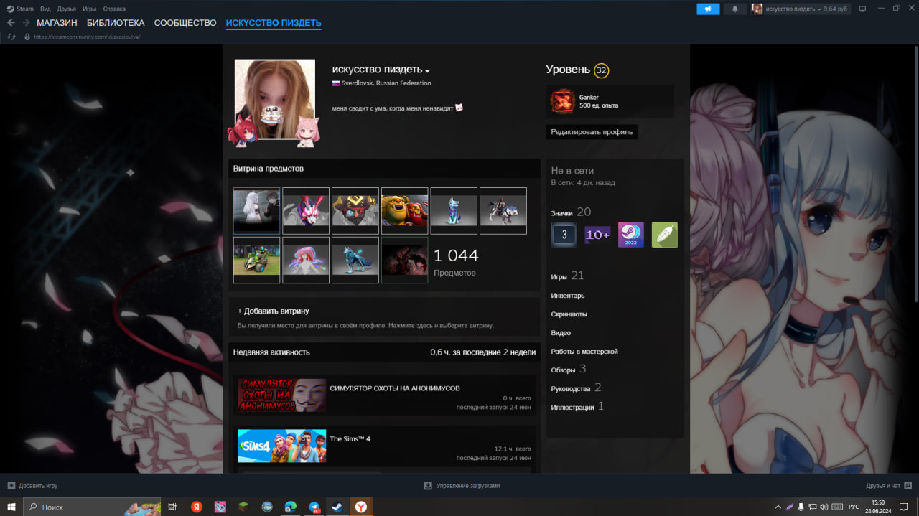The width and height of the screenshot is (919, 516).
Task: Click the Anonymous hunting simulator banner
Action: [x=281, y=395]
